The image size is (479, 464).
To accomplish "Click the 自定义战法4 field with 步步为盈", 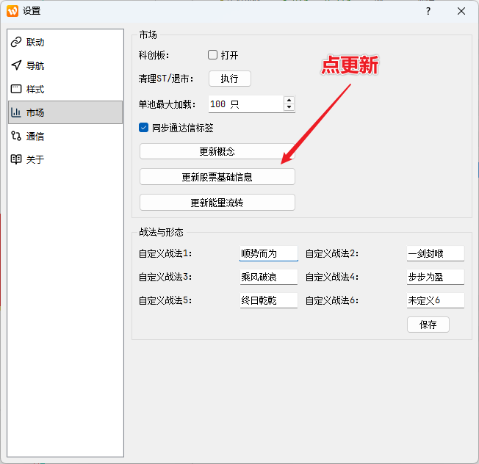I will 436,277.
